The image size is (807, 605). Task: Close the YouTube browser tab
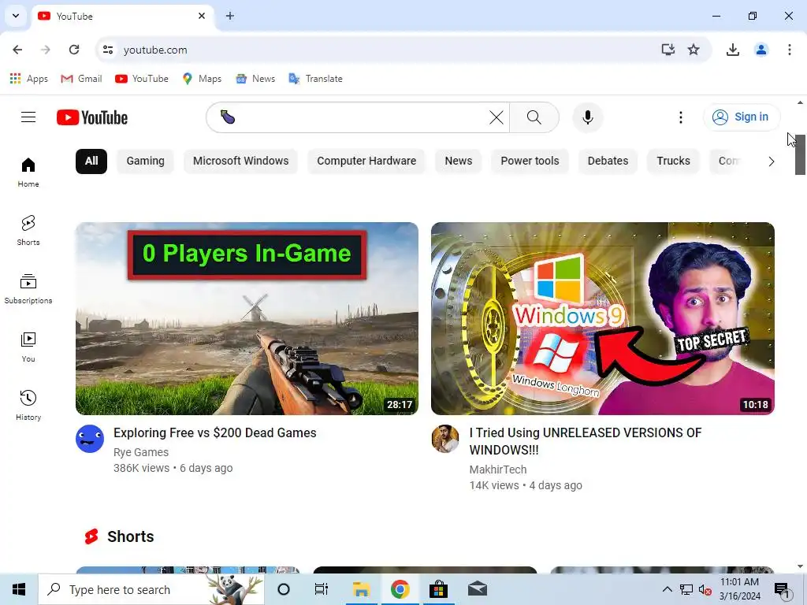click(202, 16)
